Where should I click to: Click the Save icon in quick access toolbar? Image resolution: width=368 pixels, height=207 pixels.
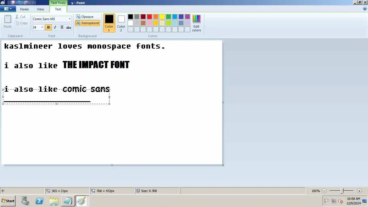(x=13, y=3)
